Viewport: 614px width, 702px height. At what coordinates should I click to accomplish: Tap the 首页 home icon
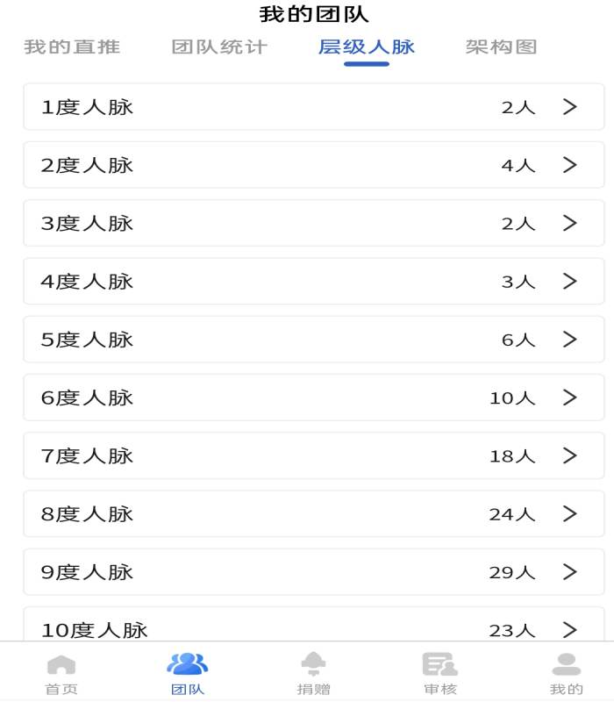click(61, 664)
